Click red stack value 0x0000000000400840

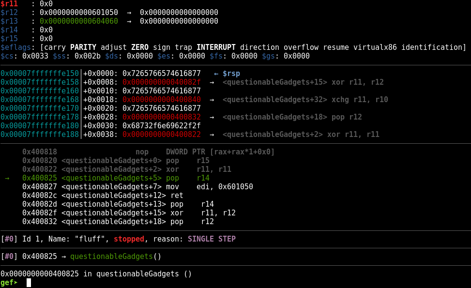(x=162, y=99)
